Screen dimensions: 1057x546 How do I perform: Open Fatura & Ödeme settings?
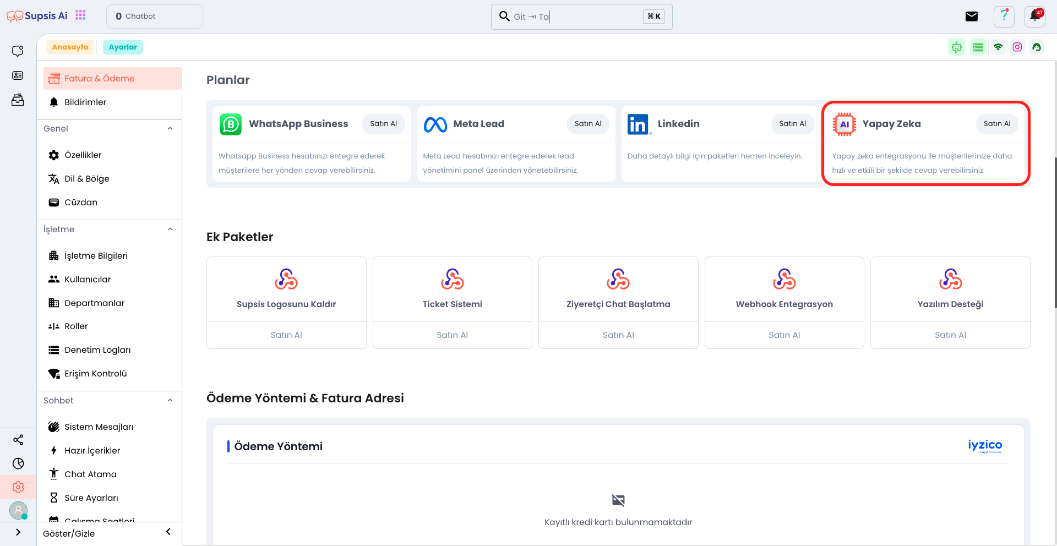click(112, 78)
